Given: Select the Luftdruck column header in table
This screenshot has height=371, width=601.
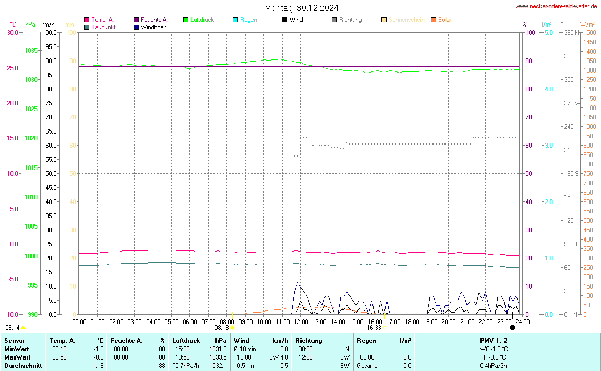Looking at the screenshot, I should pyautogui.click(x=186, y=340).
